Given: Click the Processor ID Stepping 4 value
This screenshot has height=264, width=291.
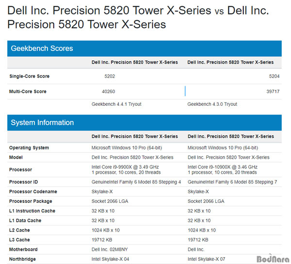Looking at the screenshot, I should 136,182.
